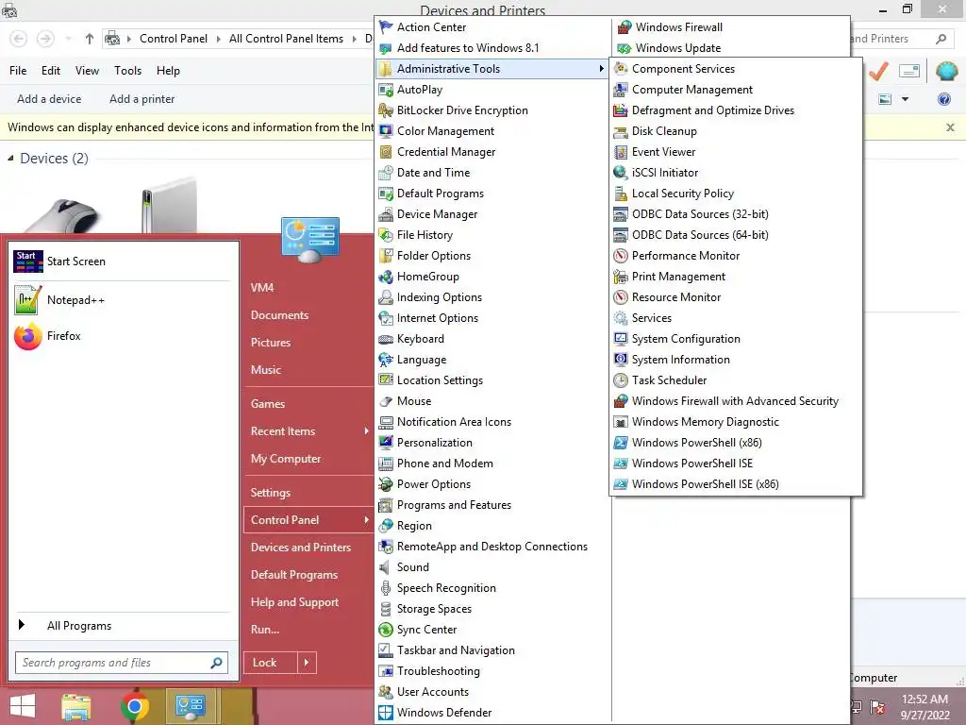Open Action Center from the flag icon

tap(386, 27)
